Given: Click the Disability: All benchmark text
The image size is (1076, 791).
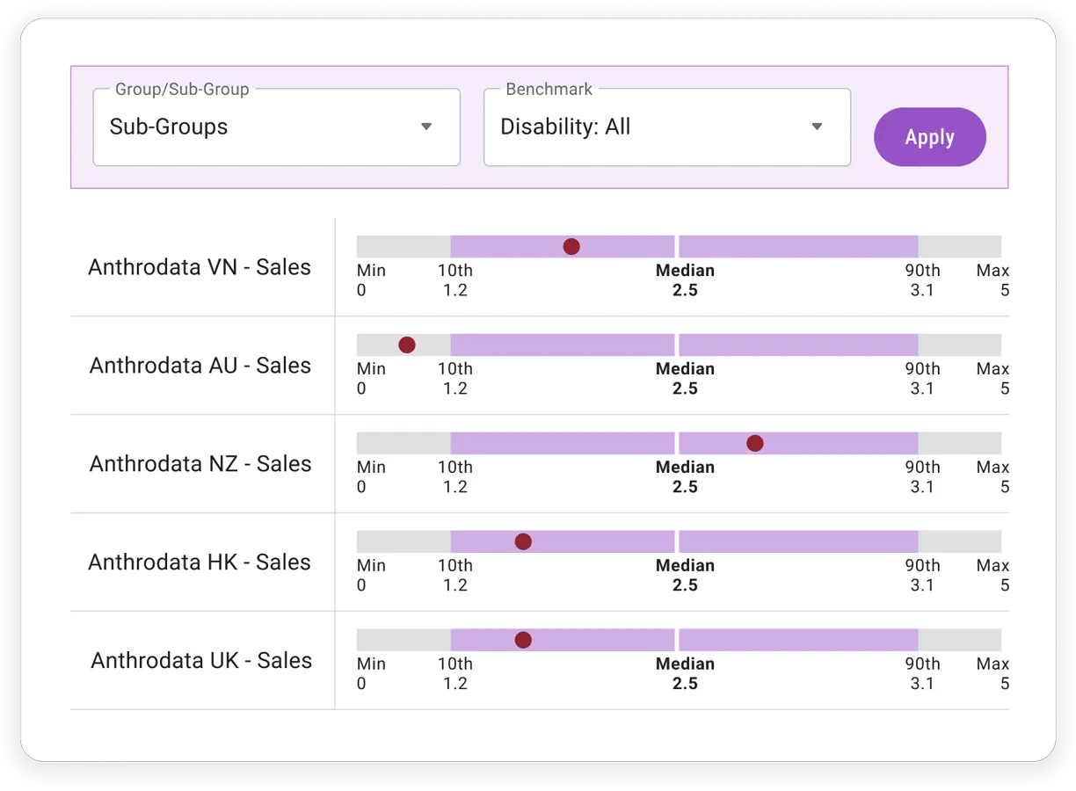Looking at the screenshot, I should click(x=565, y=127).
